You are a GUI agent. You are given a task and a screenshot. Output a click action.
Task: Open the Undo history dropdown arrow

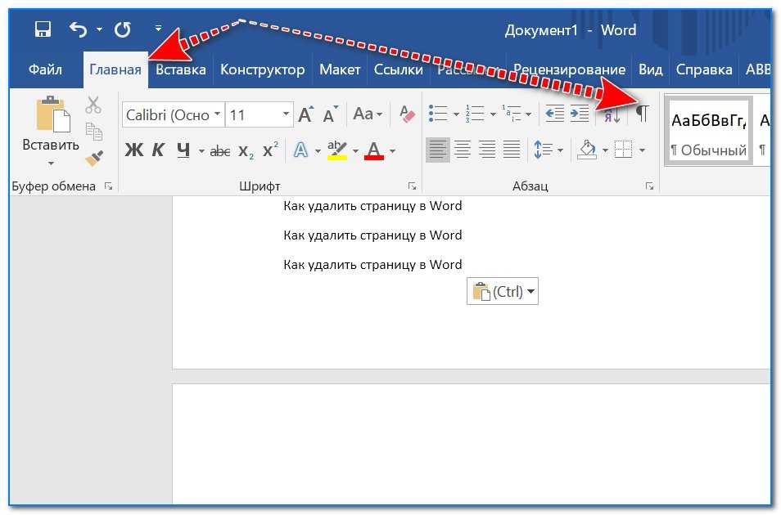[x=99, y=29]
